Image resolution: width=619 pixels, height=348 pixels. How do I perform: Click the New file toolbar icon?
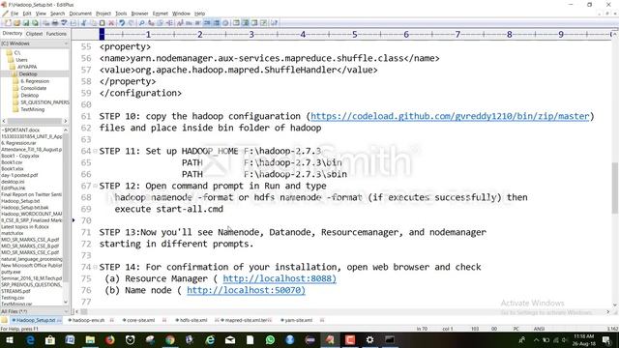tap(8, 23)
